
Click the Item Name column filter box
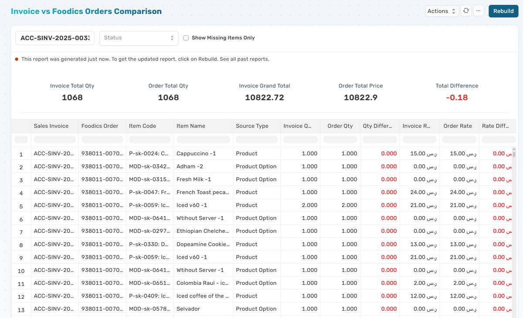(203, 139)
